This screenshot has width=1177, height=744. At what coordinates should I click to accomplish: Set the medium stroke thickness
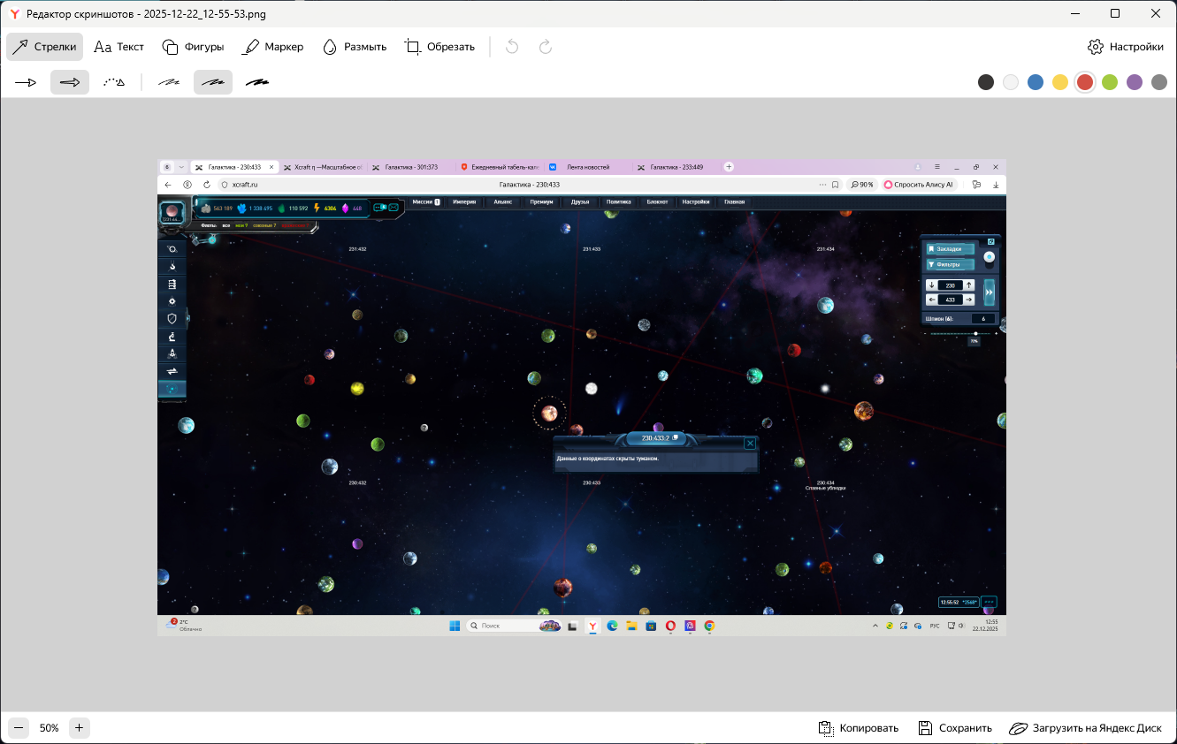[213, 82]
